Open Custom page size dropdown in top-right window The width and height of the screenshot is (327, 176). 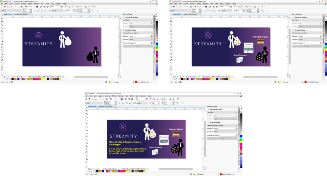pyautogui.click(x=179, y=11)
